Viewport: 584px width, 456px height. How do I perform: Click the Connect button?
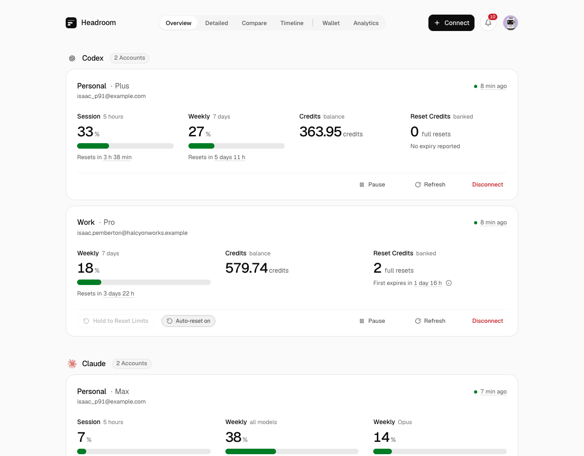pos(451,23)
